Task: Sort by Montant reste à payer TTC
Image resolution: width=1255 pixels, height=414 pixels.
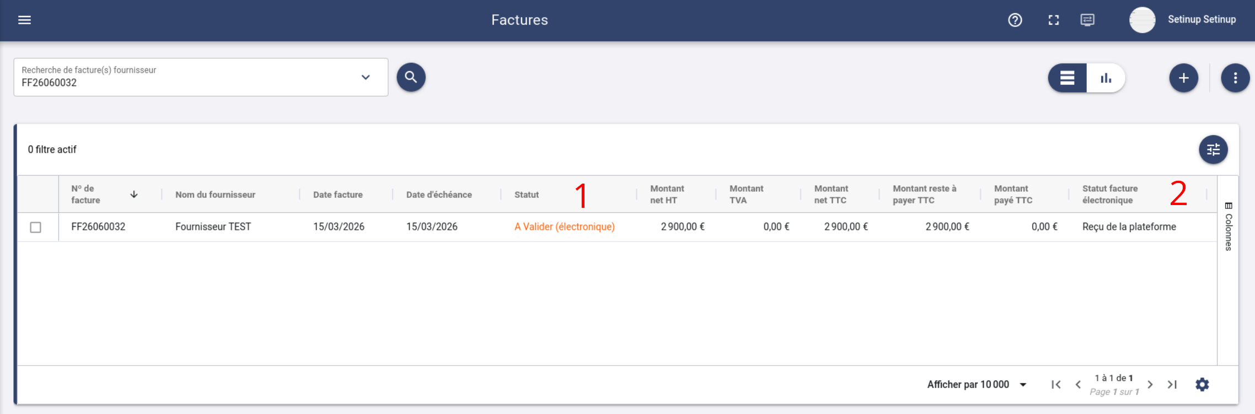Action: [924, 194]
